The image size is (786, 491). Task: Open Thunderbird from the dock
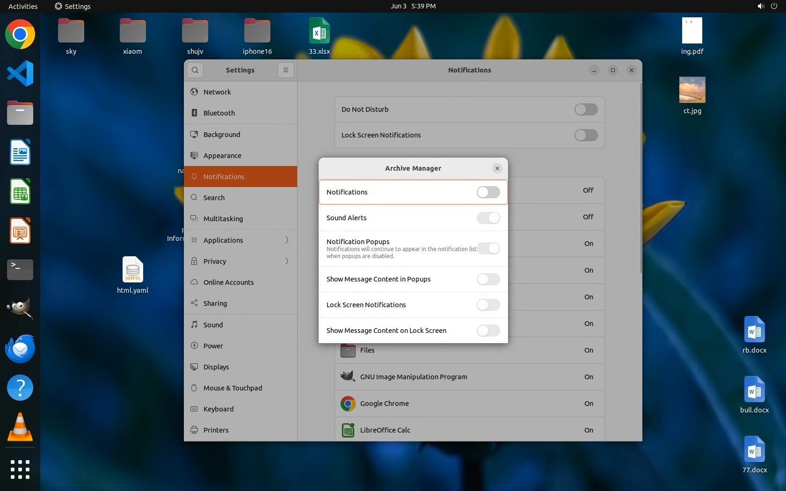(20, 349)
